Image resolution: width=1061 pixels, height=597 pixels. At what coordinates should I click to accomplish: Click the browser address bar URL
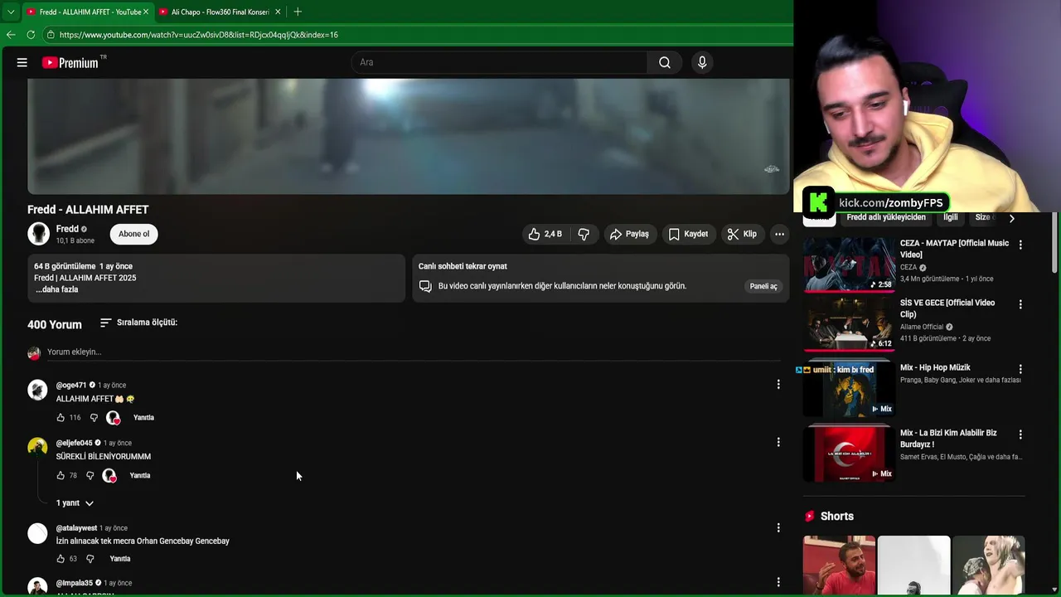(x=199, y=35)
